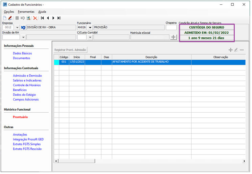
Task: Open the C/Custo Contábil dropdown
Action: (x=90, y=37)
